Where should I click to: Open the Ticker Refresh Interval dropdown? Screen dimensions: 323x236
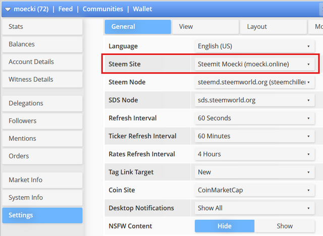[x=254, y=136]
